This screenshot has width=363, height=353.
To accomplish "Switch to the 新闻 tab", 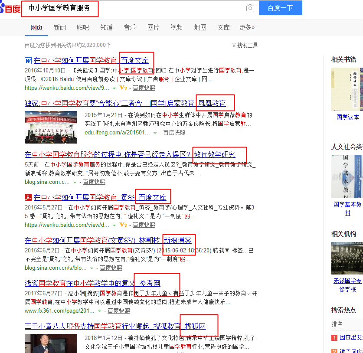I will pyautogui.click(x=59, y=28).
